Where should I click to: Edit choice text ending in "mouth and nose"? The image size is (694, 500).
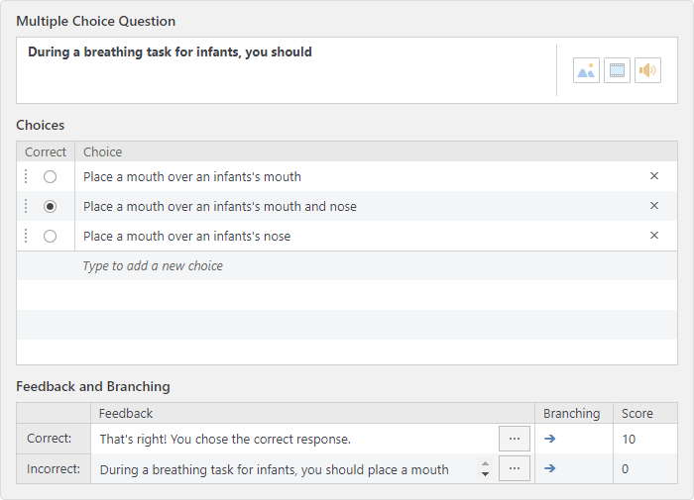pos(220,207)
